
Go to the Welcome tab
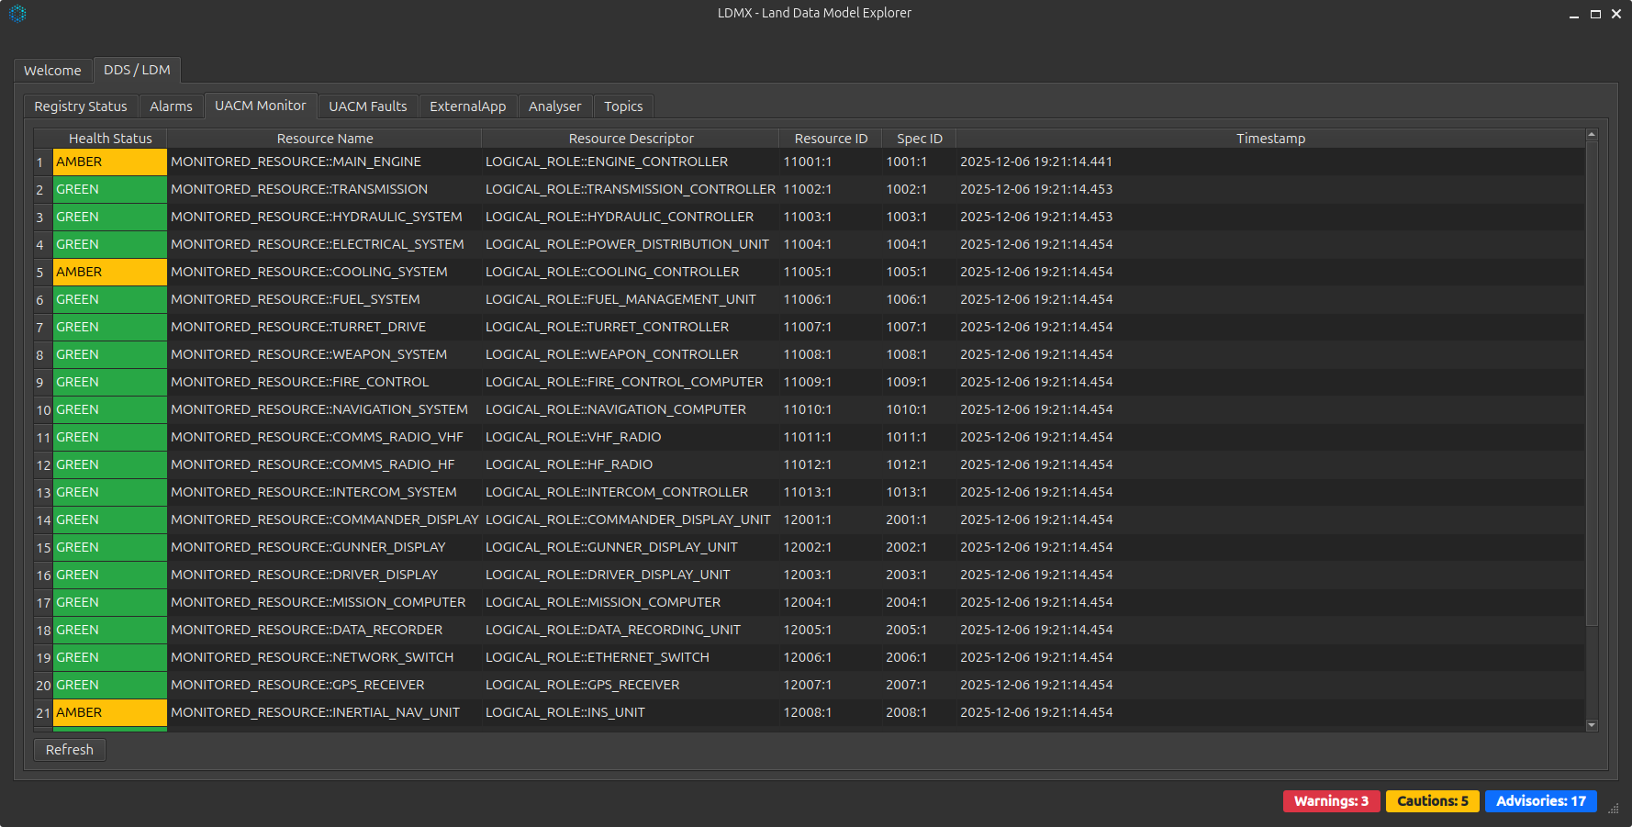coord(52,70)
